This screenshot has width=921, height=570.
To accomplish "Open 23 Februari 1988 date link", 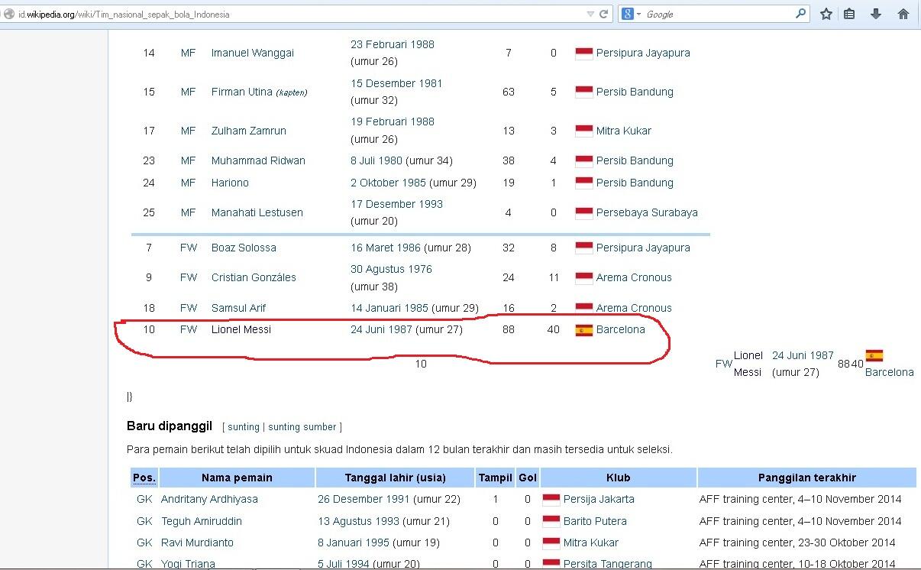I will coord(393,44).
